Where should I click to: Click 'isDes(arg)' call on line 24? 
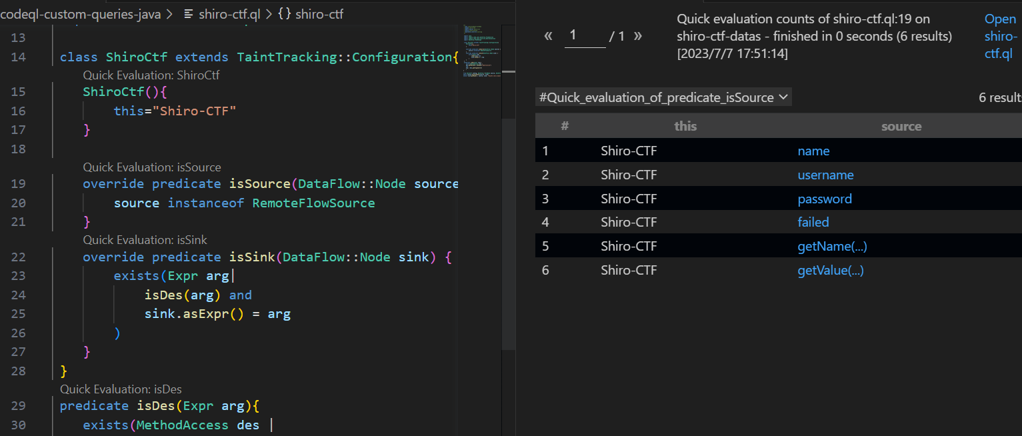(183, 295)
